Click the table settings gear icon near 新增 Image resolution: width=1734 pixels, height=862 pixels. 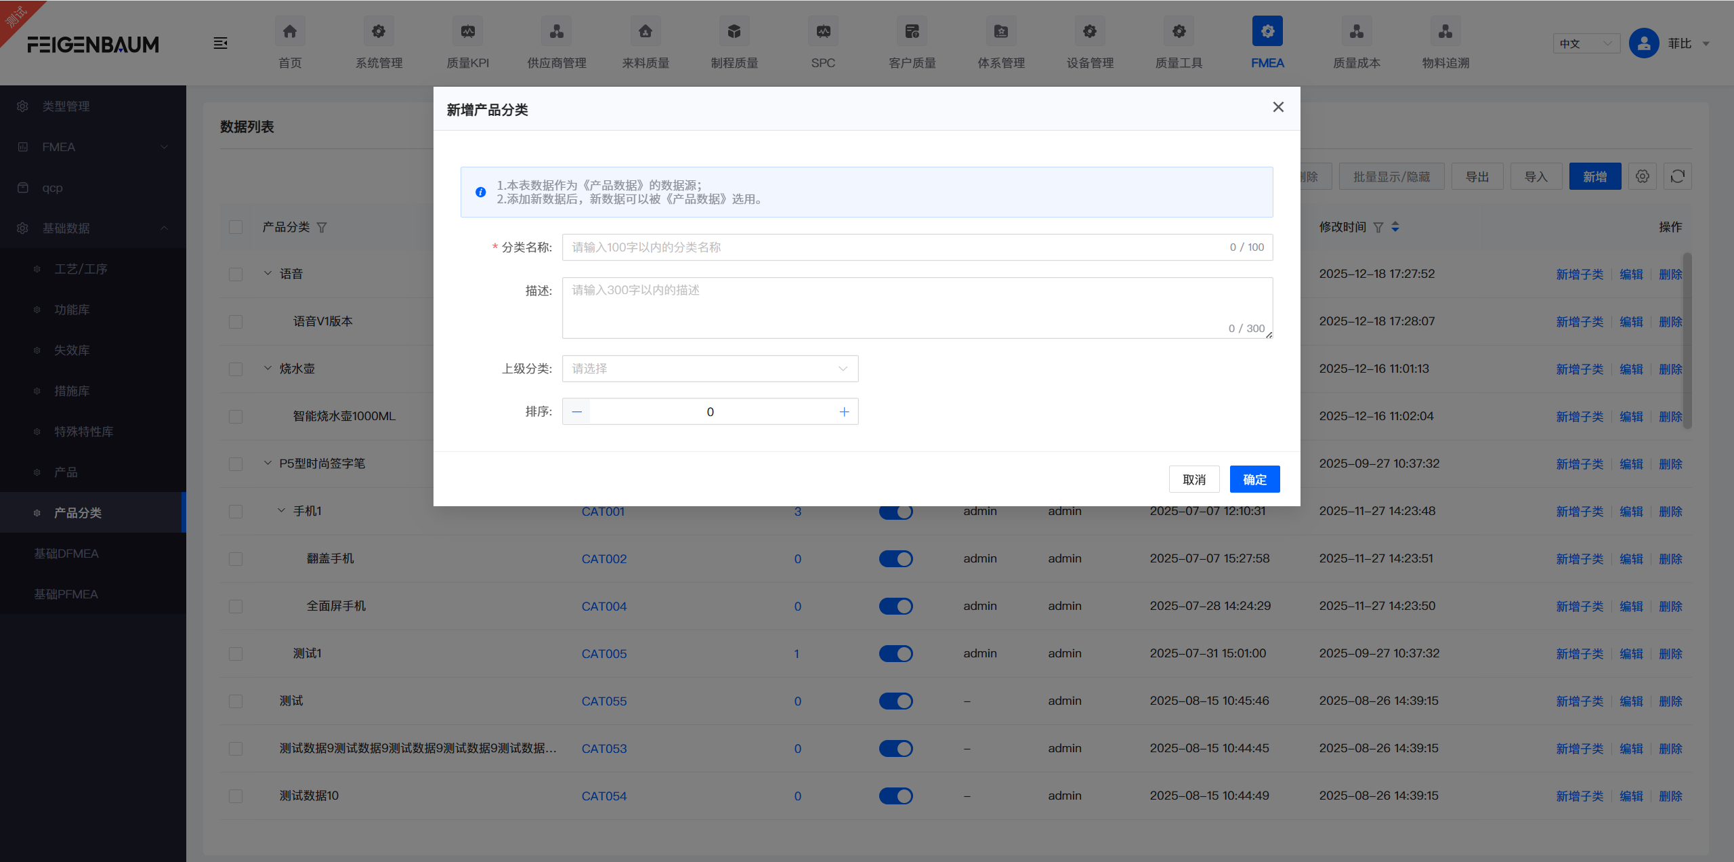(1642, 176)
